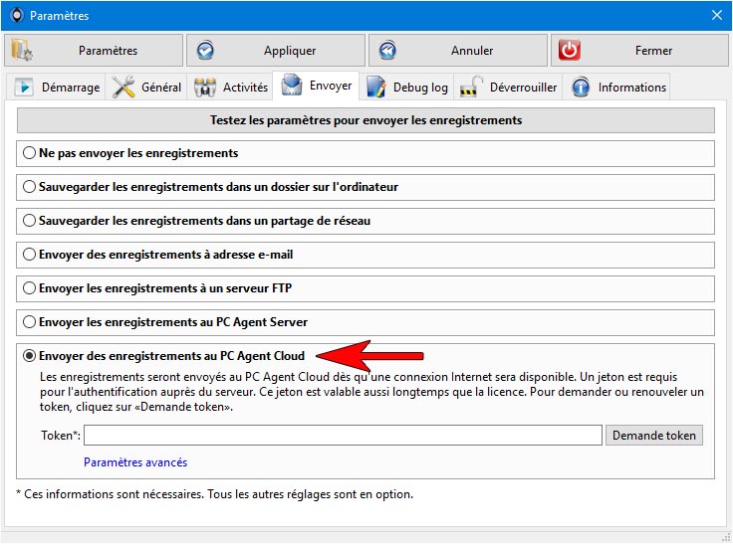Click the Debug log notepad icon
This screenshot has height=544, width=733.
pyautogui.click(x=375, y=87)
